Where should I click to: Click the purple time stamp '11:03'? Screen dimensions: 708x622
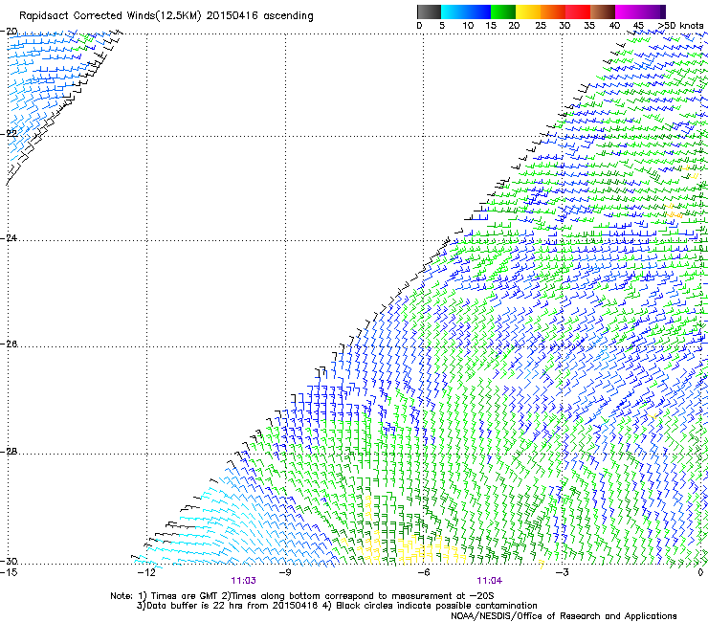[243, 581]
